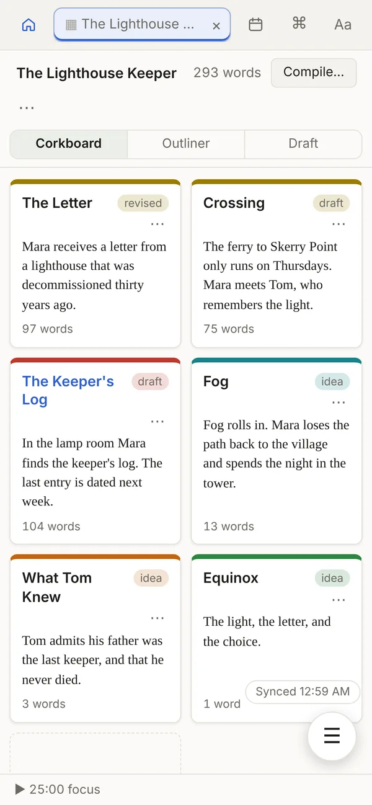
Task: Switch to the Draft view
Action: click(303, 143)
